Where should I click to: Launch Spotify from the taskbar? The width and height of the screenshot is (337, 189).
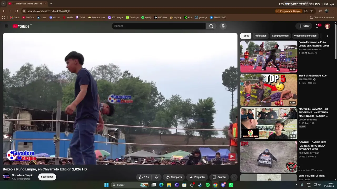(207, 185)
